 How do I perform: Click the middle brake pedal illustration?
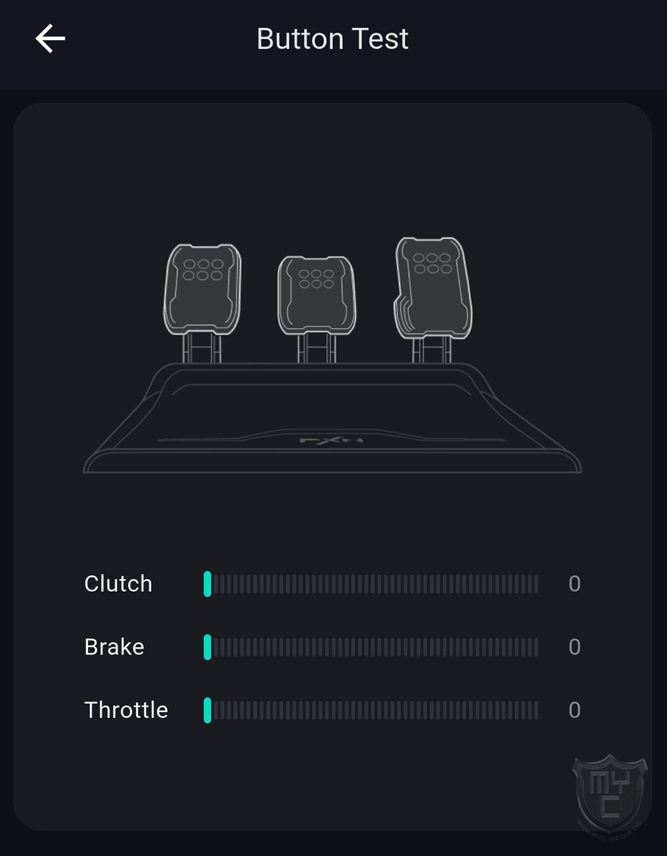[x=316, y=295]
